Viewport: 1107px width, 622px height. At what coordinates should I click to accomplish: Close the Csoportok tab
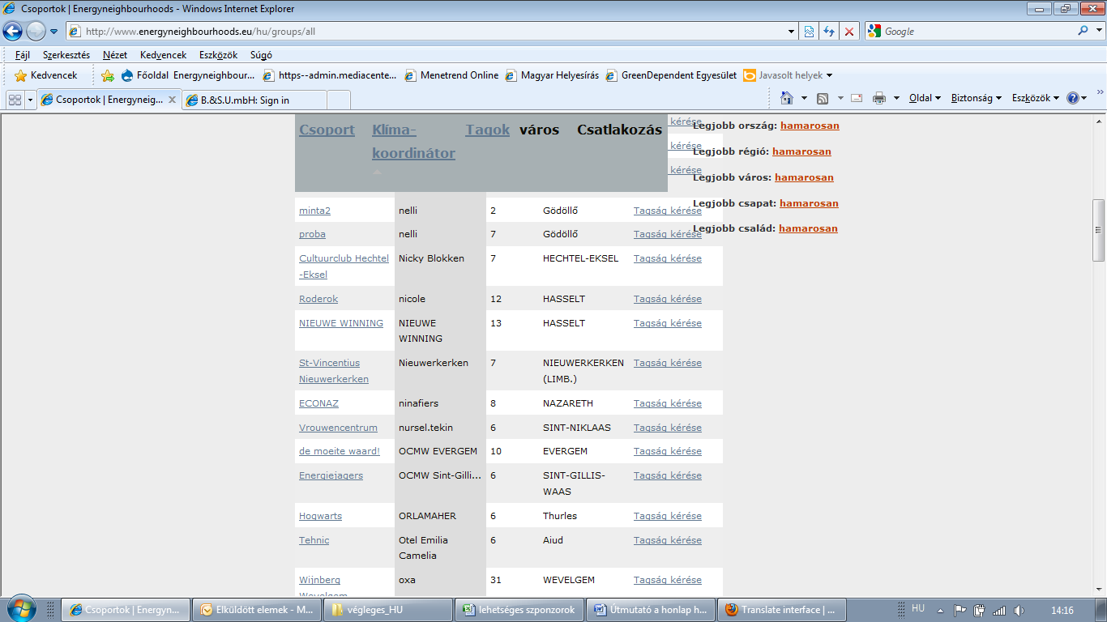pyautogui.click(x=172, y=100)
